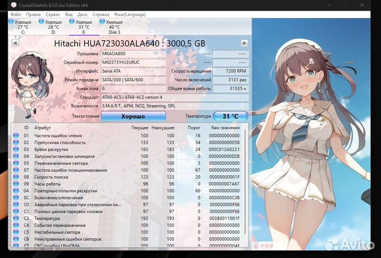
Task: Click status orb for attribute C6
Action: click(16, 239)
